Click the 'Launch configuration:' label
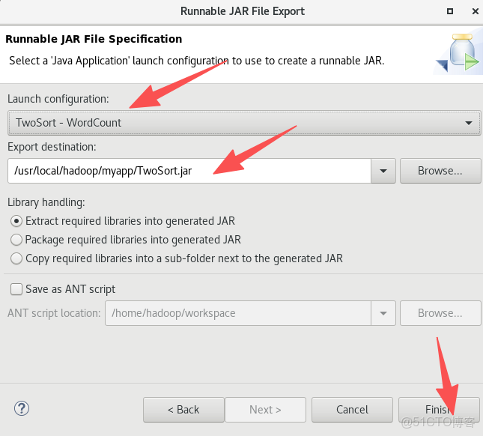 pos(58,99)
